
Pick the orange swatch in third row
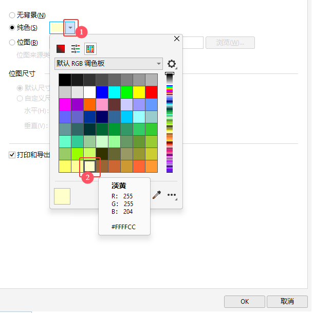(x=89, y=105)
